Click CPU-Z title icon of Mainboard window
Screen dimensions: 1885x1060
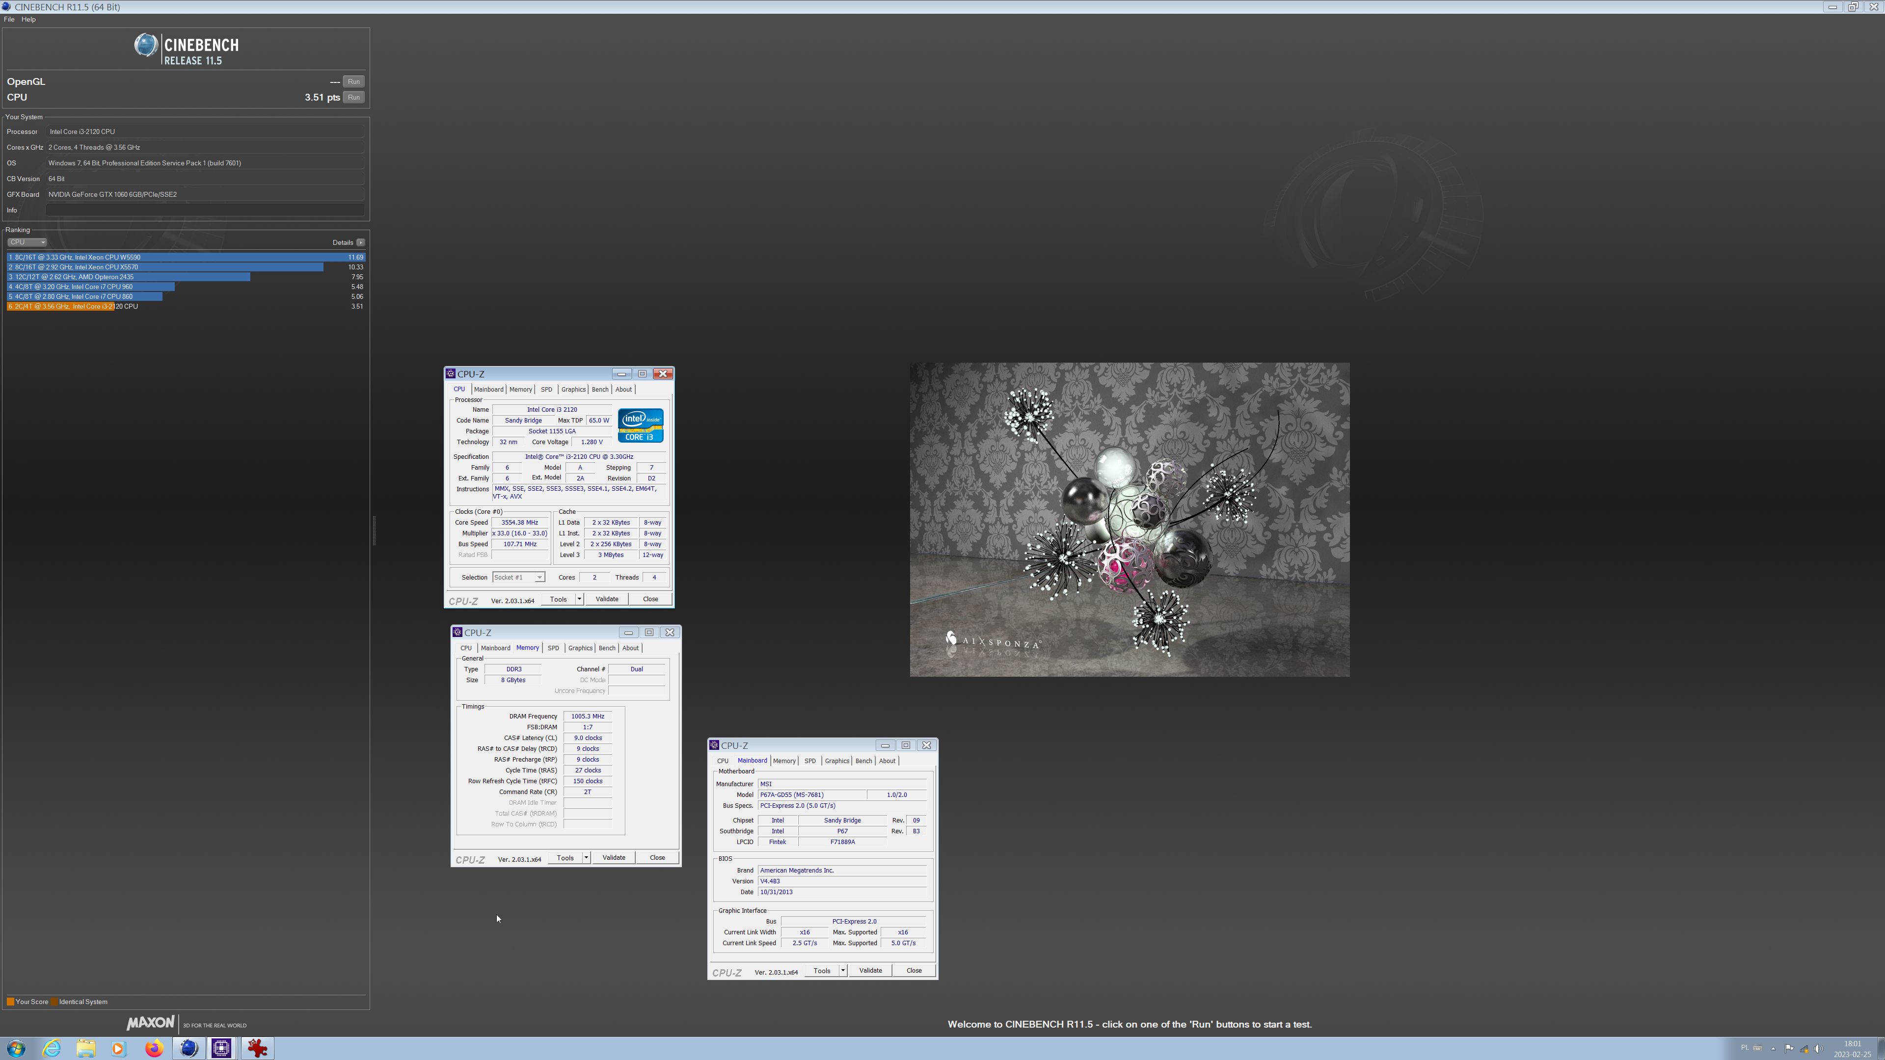[x=714, y=745]
